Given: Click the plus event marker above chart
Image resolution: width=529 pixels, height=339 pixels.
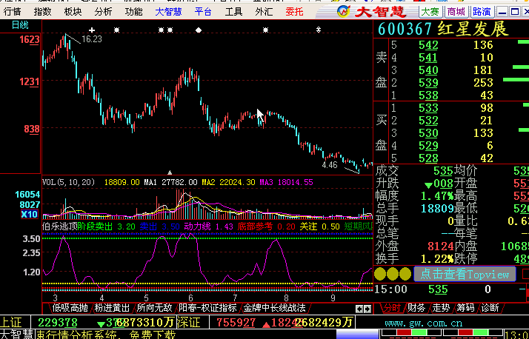Looking at the screenshot, I should (92, 30).
